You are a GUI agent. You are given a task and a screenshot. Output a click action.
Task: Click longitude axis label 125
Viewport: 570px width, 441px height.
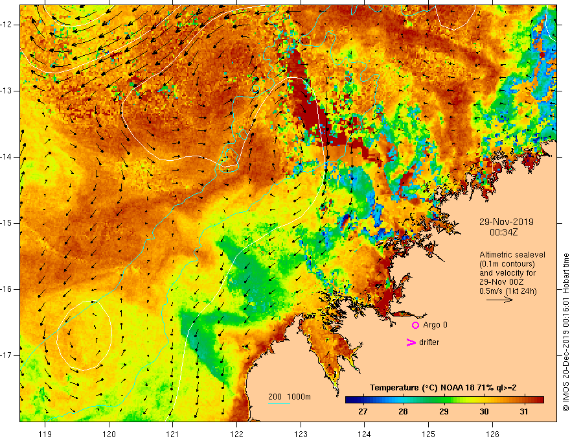coord(429,434)
